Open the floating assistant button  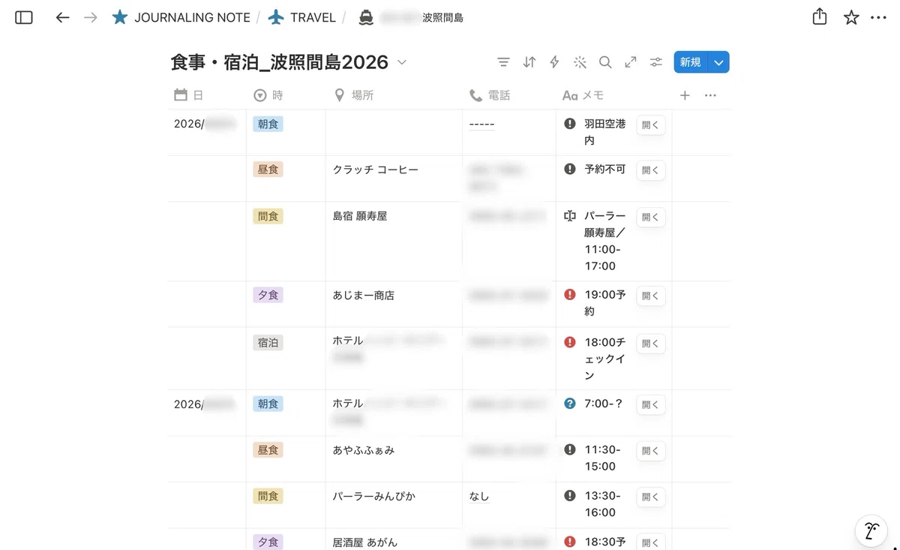tap(871, 531)
